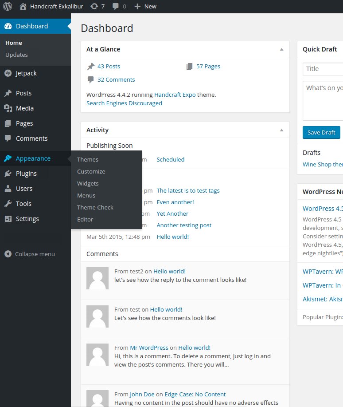Open Customize in Appearance submenu
The height and width of the screenshot is (407, 343).
tap(91, 172)
